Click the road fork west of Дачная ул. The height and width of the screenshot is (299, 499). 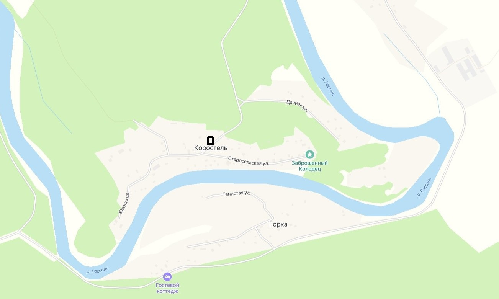tap(241, 101)
